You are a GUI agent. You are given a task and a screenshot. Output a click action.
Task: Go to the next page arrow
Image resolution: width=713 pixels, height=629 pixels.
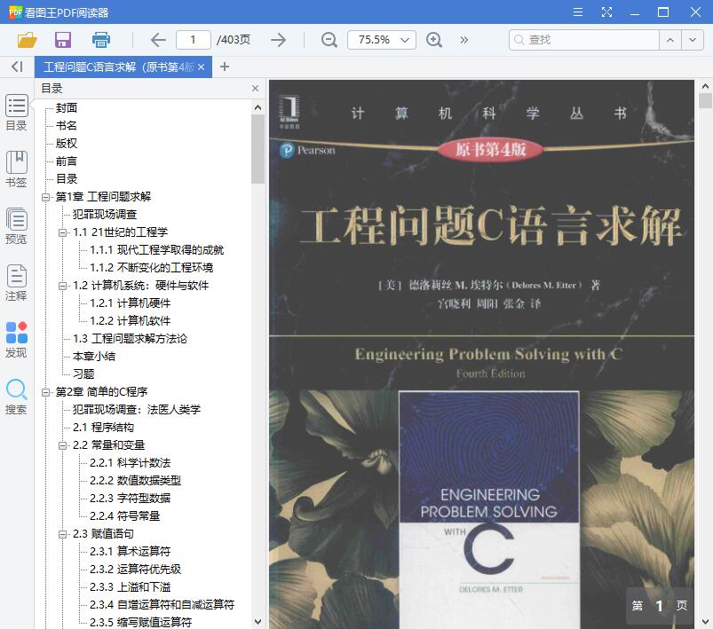click(278, 40)
